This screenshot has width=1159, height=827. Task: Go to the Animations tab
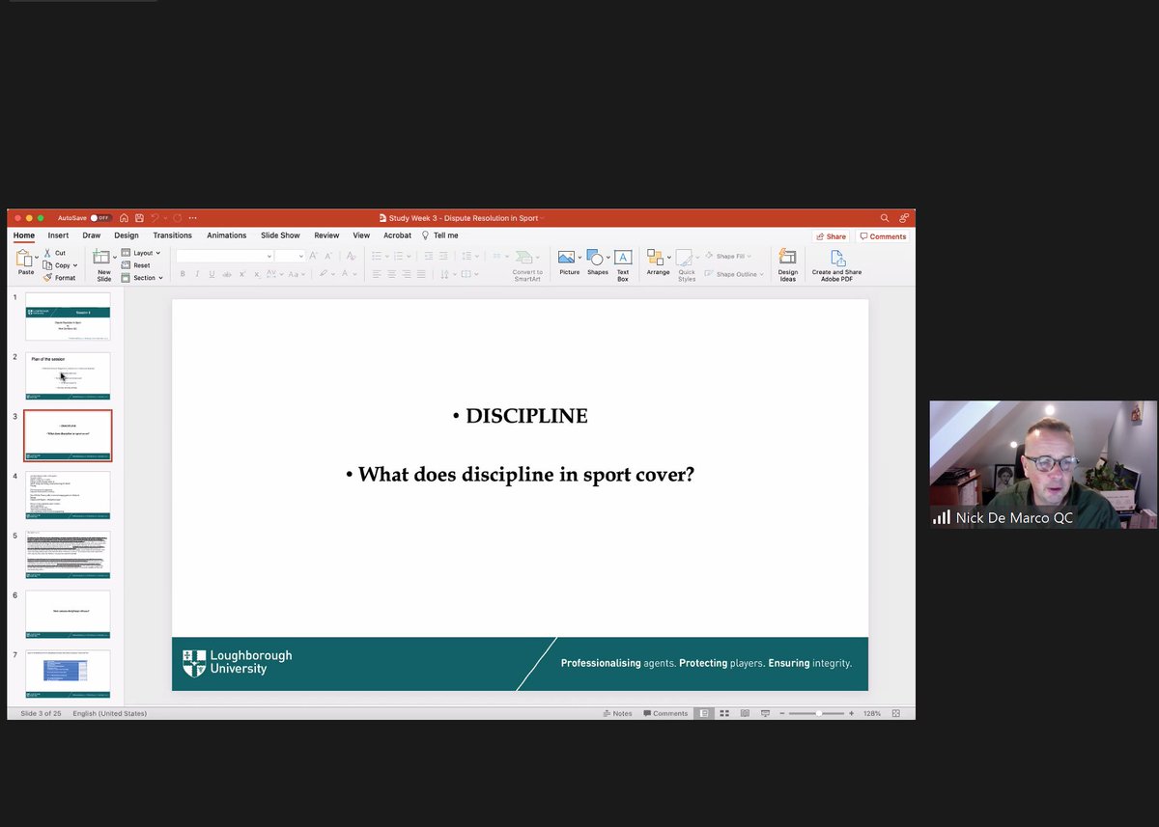pyautogui.click(x=226, y=235)
